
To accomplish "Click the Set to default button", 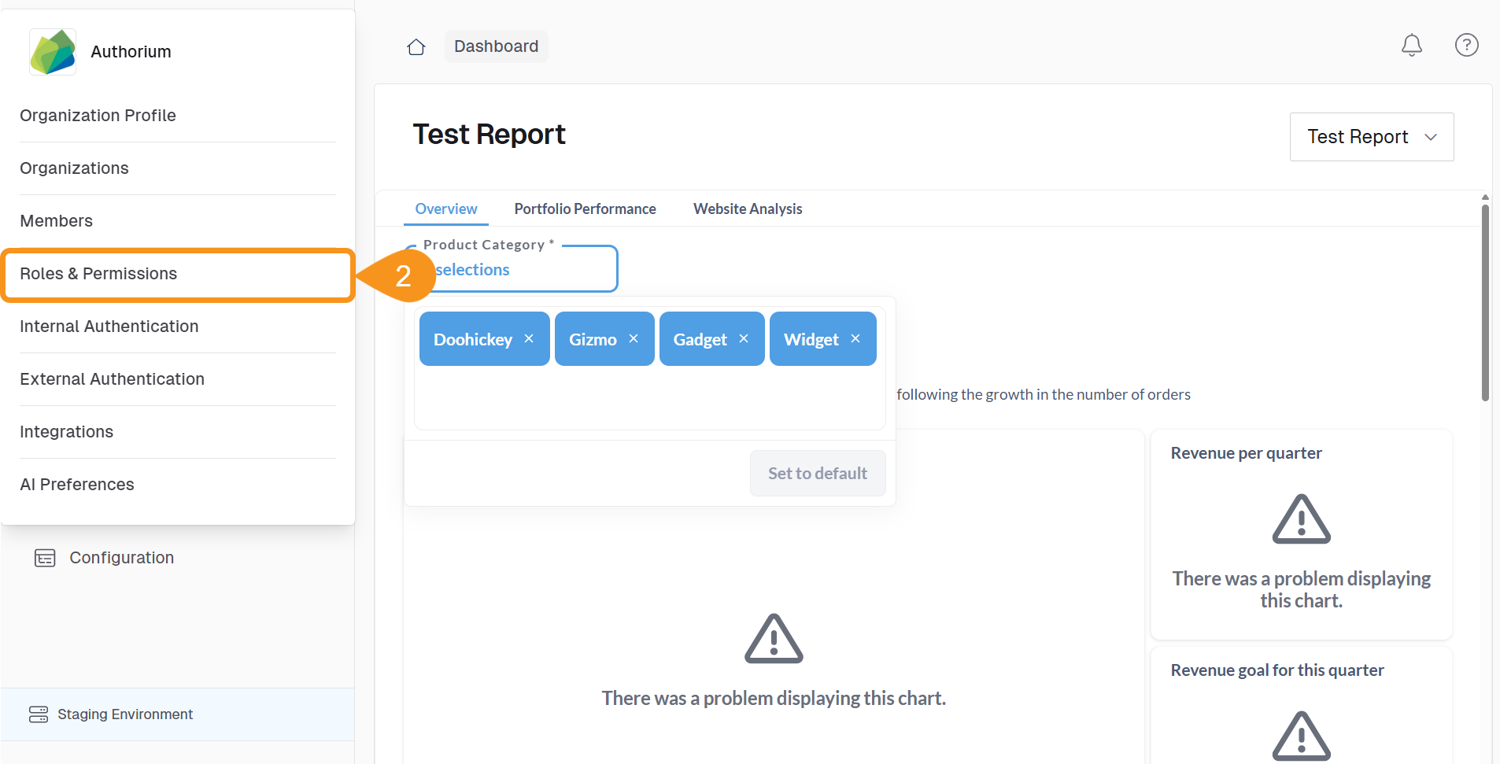I will tap(817, 473).
